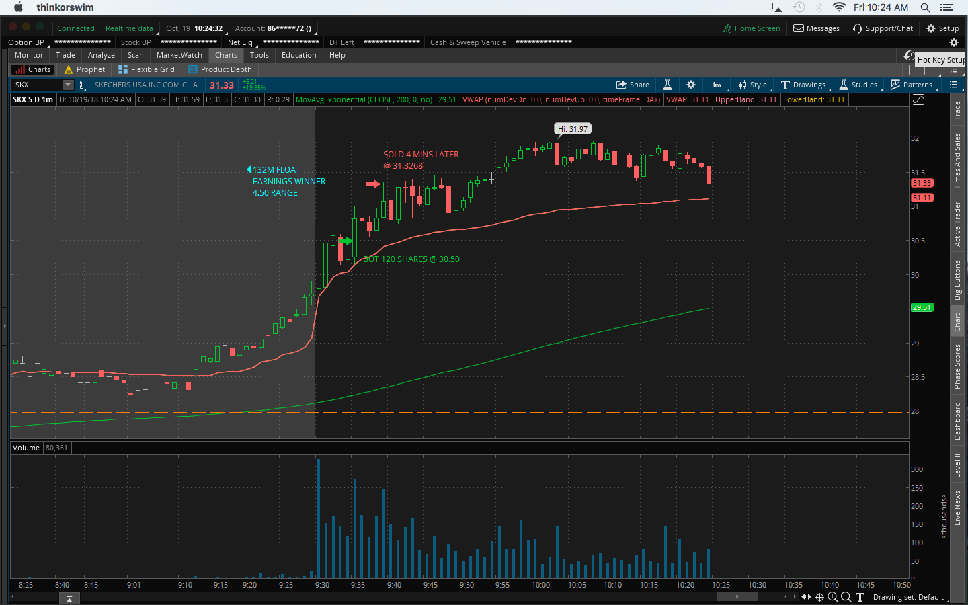
Task: Switch to the Trade main tab
Action: [65, 55]
